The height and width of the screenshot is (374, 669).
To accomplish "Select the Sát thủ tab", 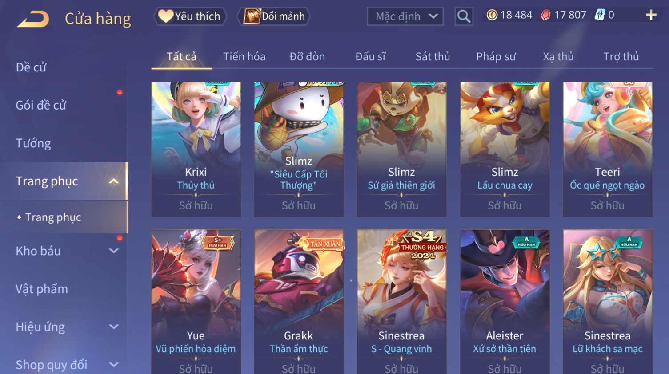I will (433, 57).
